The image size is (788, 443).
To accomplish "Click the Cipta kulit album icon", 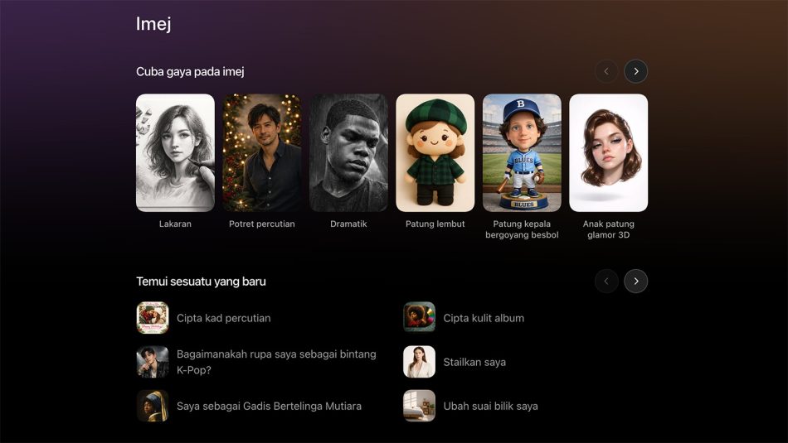I will [419, 318].
